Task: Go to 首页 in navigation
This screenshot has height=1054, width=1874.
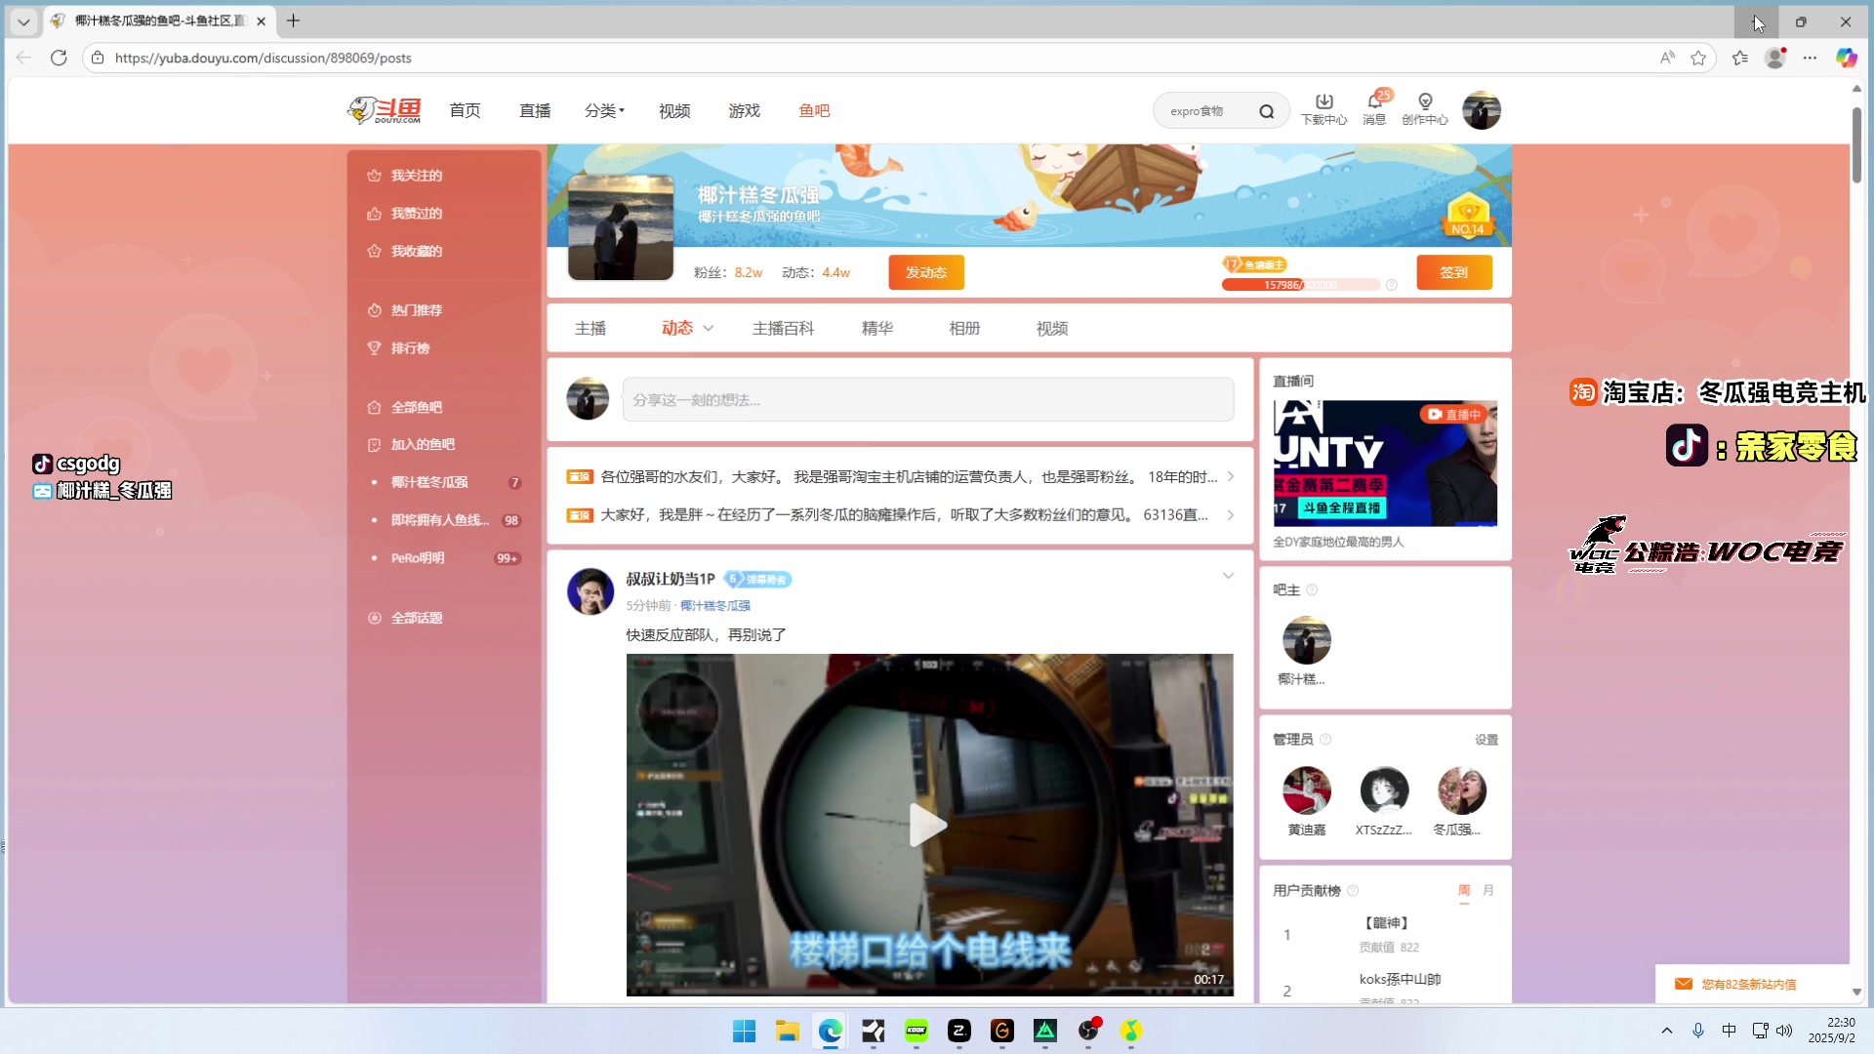Action: tap(465, 111)
